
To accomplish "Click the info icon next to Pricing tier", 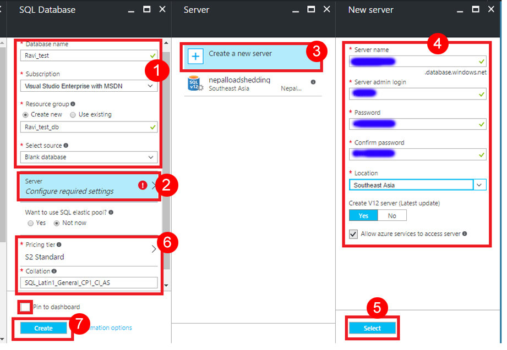I will tap(59, 245).
